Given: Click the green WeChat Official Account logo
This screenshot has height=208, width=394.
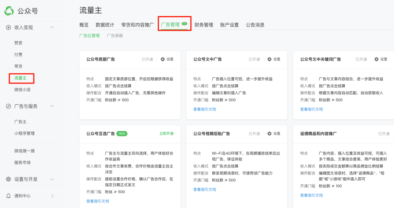Looking at the screenshot, I should [x=9, y=11].
